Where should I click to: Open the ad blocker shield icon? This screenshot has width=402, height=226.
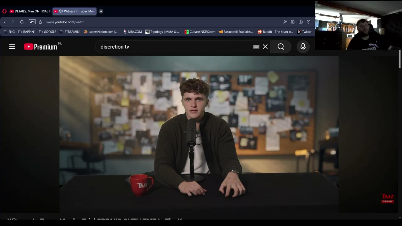pyautogui.click(x=308, y=22)
